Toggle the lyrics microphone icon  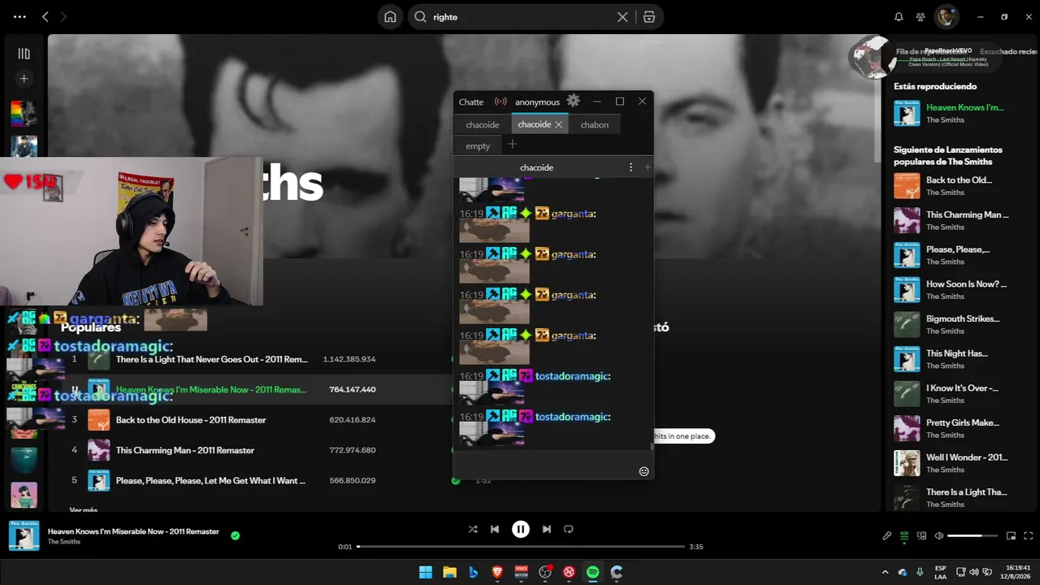click(x=887, y=536)
